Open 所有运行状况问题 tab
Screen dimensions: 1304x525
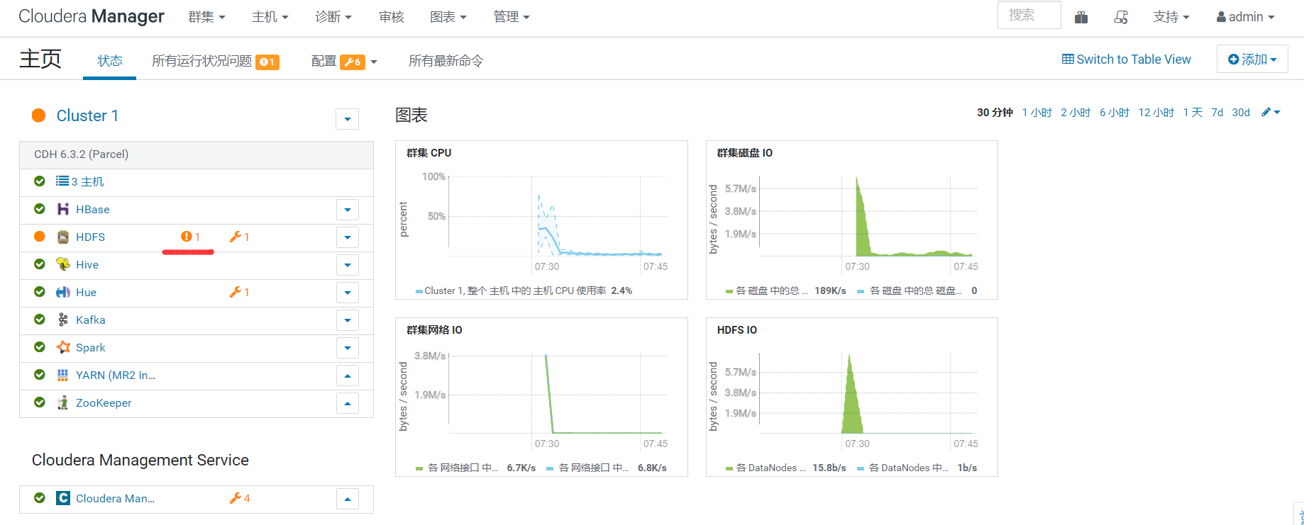pos(216,61)
